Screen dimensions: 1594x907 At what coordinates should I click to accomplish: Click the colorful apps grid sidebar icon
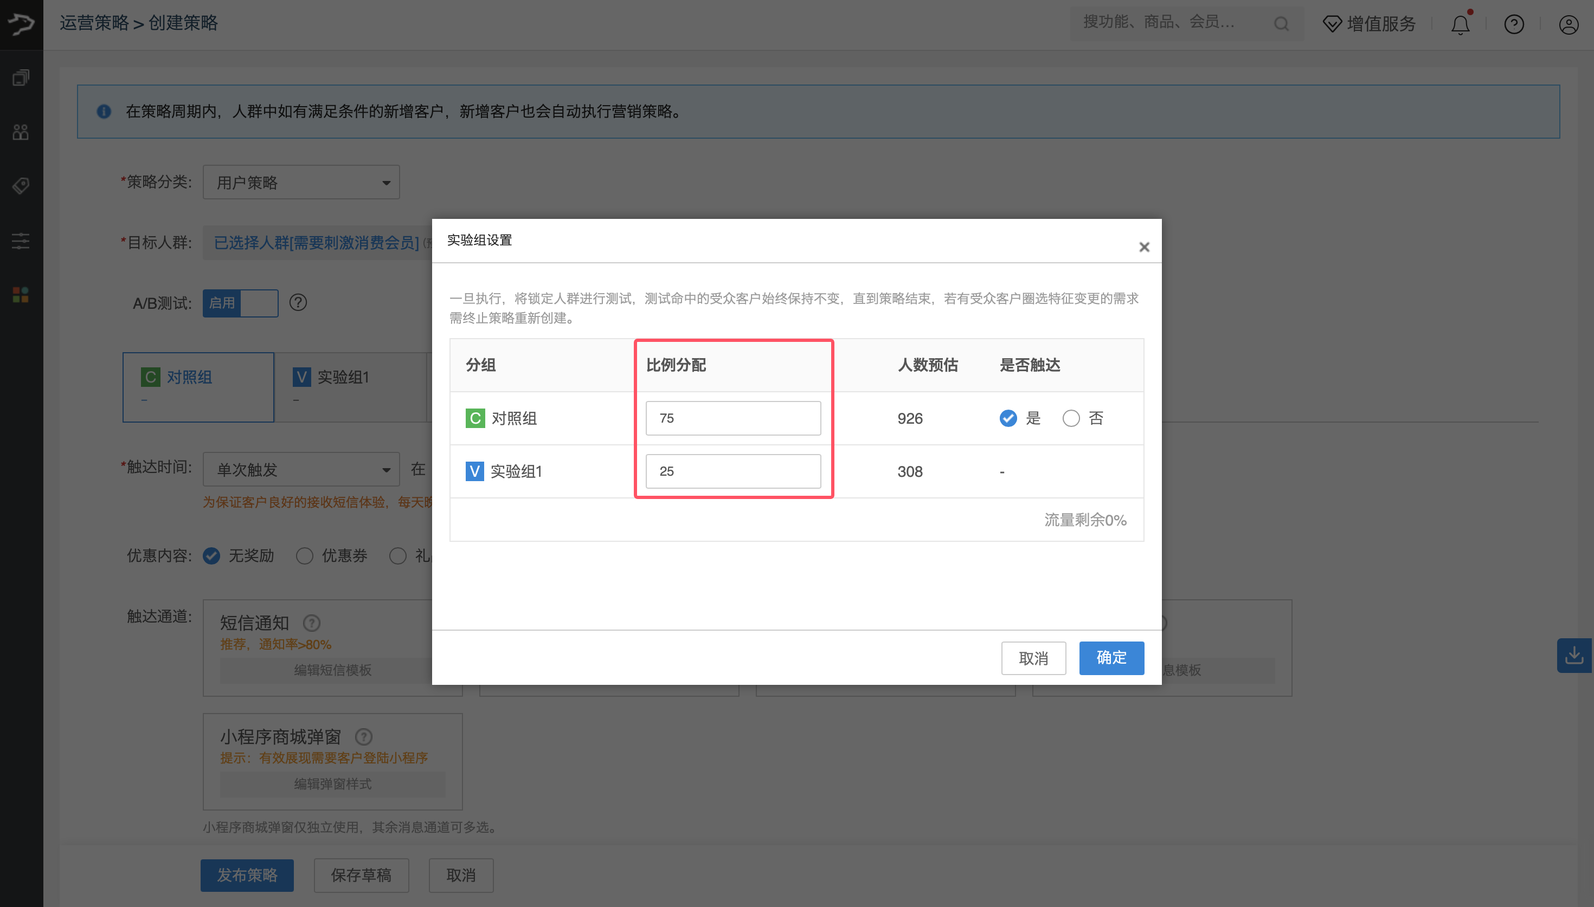pyautogui.click(x=21, y=295)
